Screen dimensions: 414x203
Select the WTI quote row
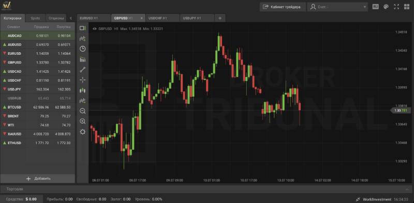(x=38, y=125)
